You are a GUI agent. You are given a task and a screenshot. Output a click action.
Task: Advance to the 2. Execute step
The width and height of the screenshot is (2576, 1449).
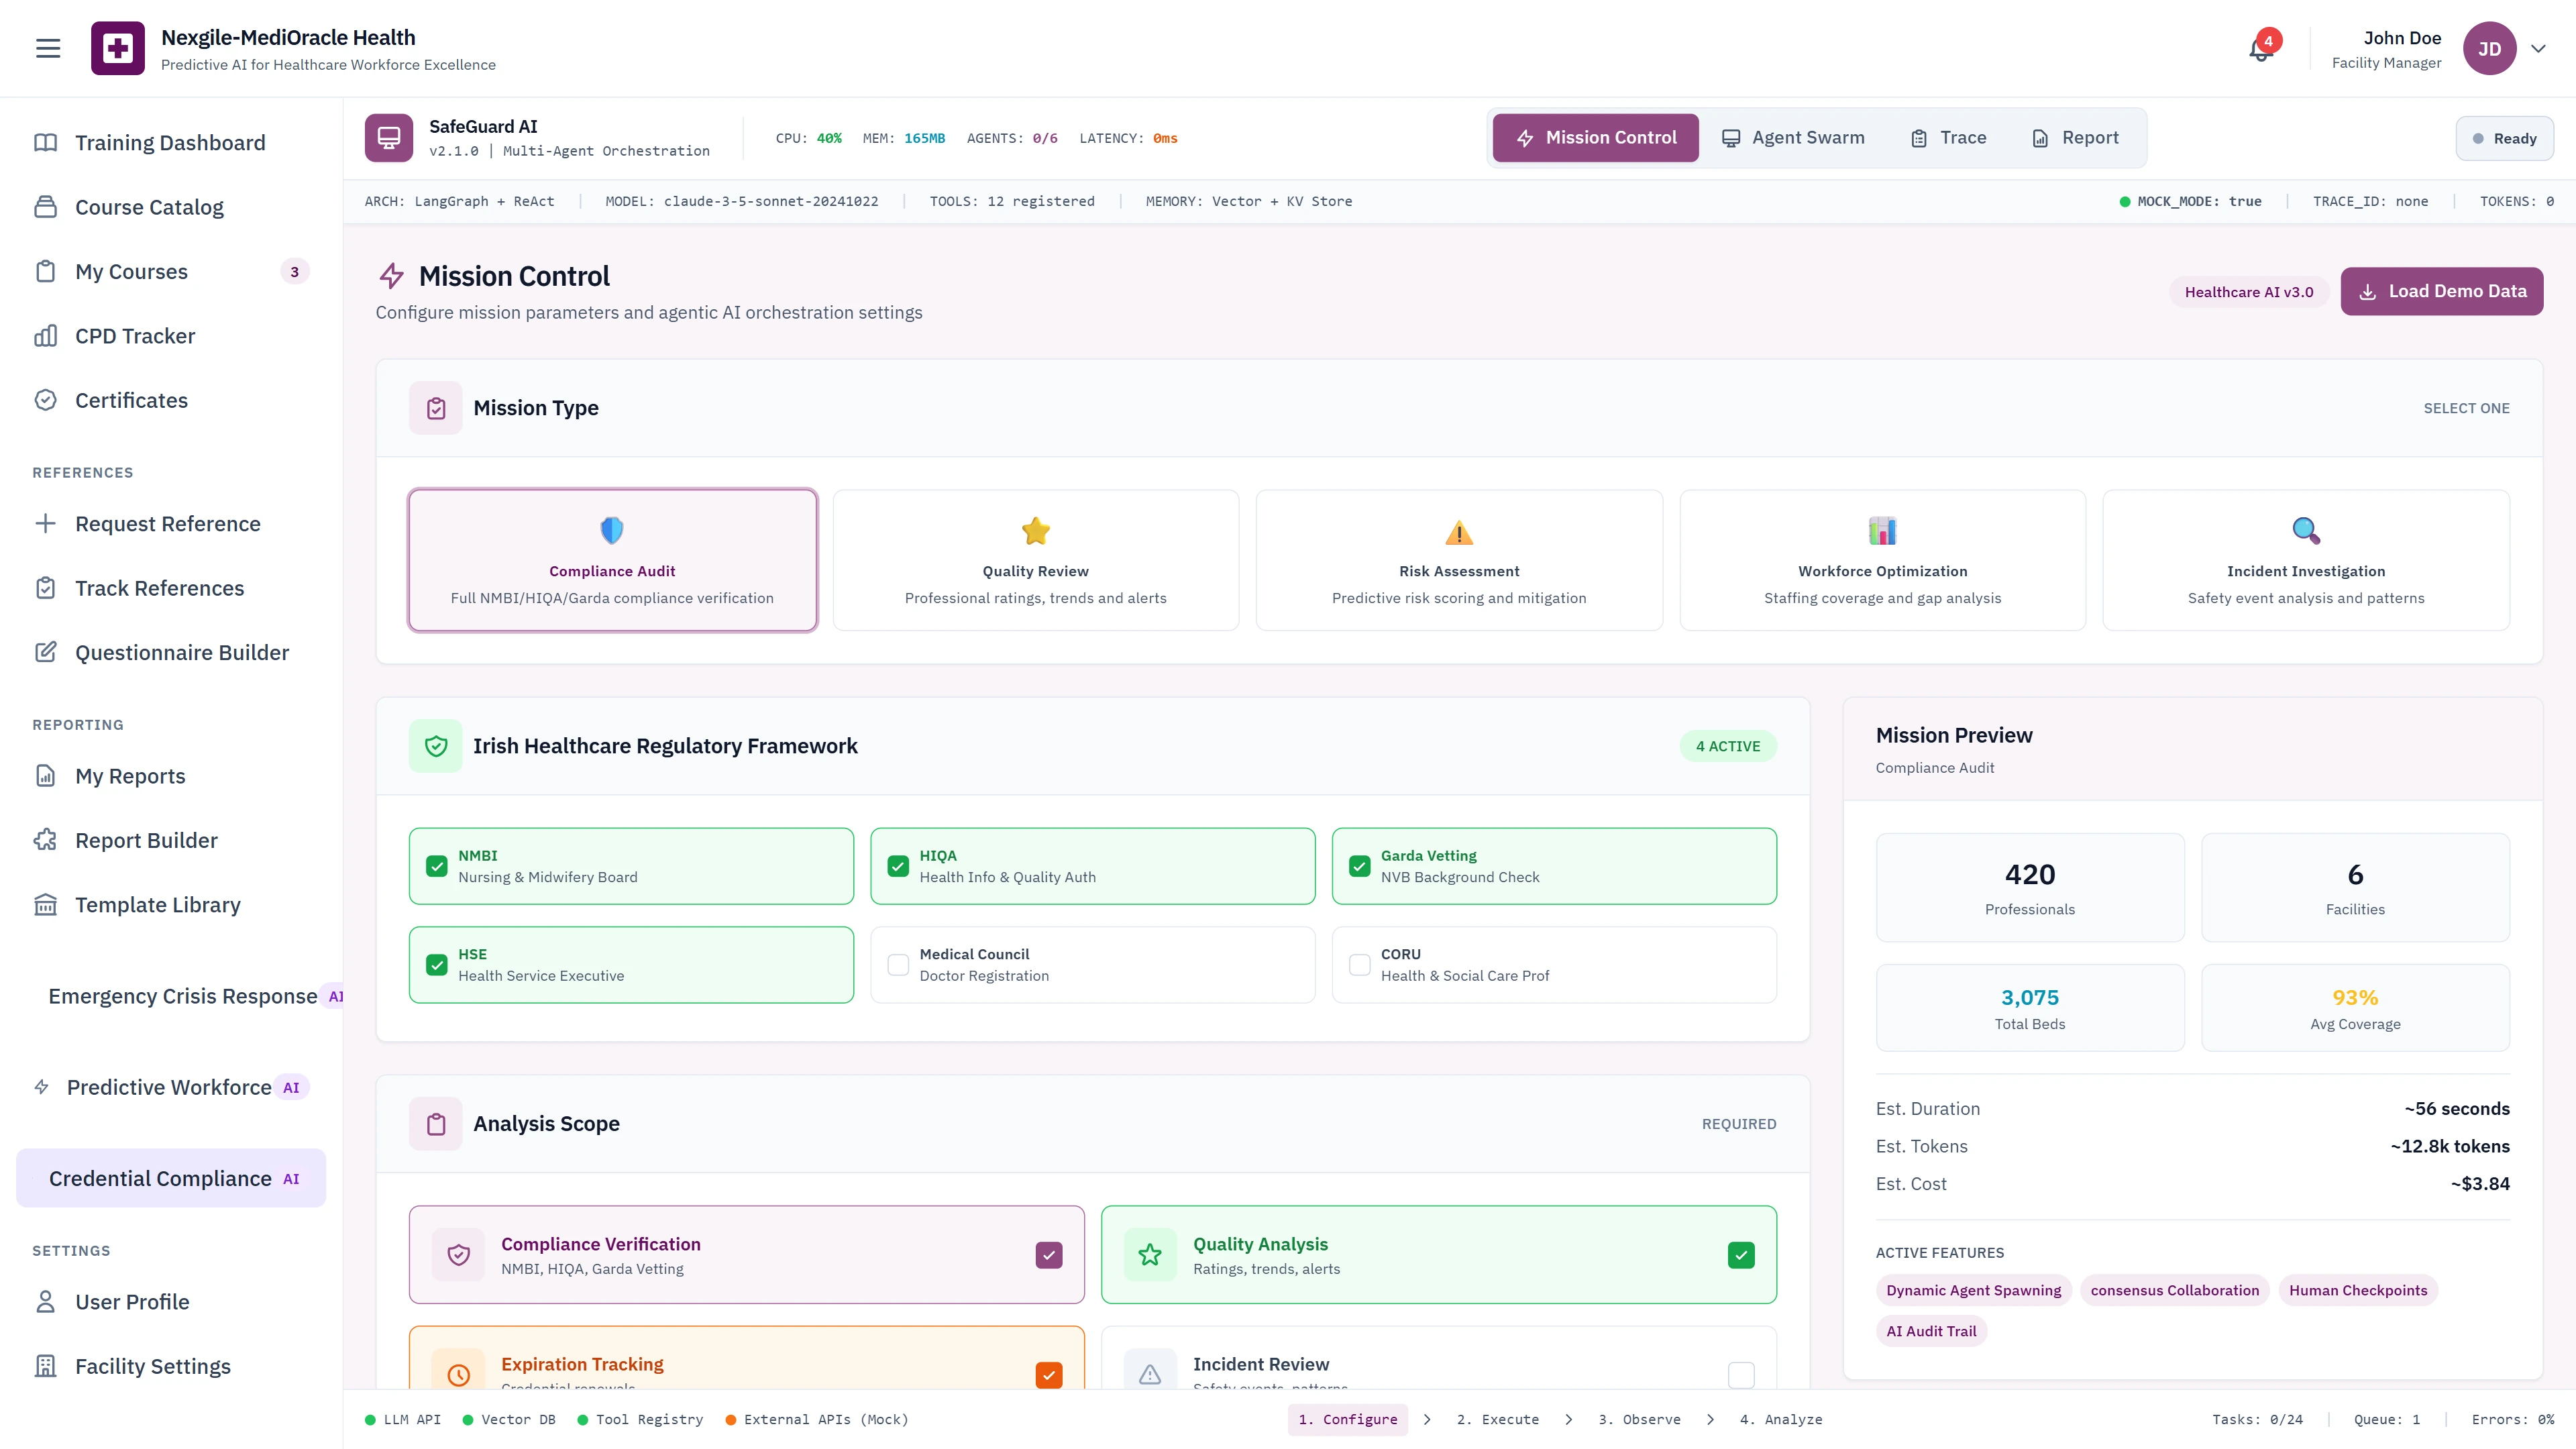[x=1497, y=1419]
